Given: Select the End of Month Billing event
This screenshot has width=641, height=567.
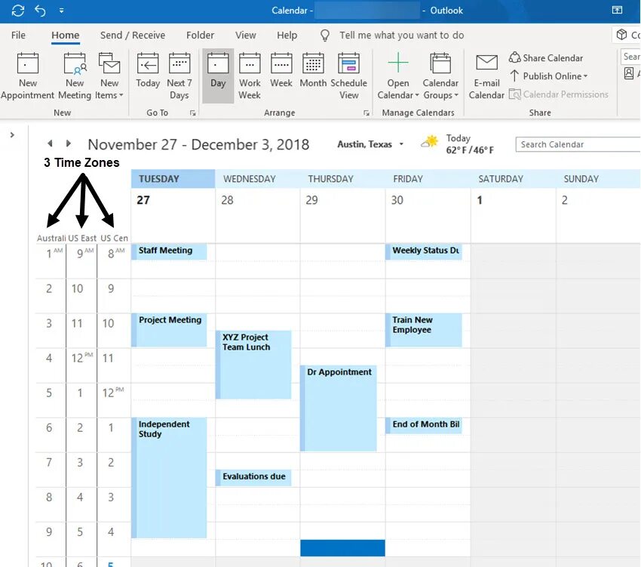Looking at the screenshot, I should (x=424, y=425).
